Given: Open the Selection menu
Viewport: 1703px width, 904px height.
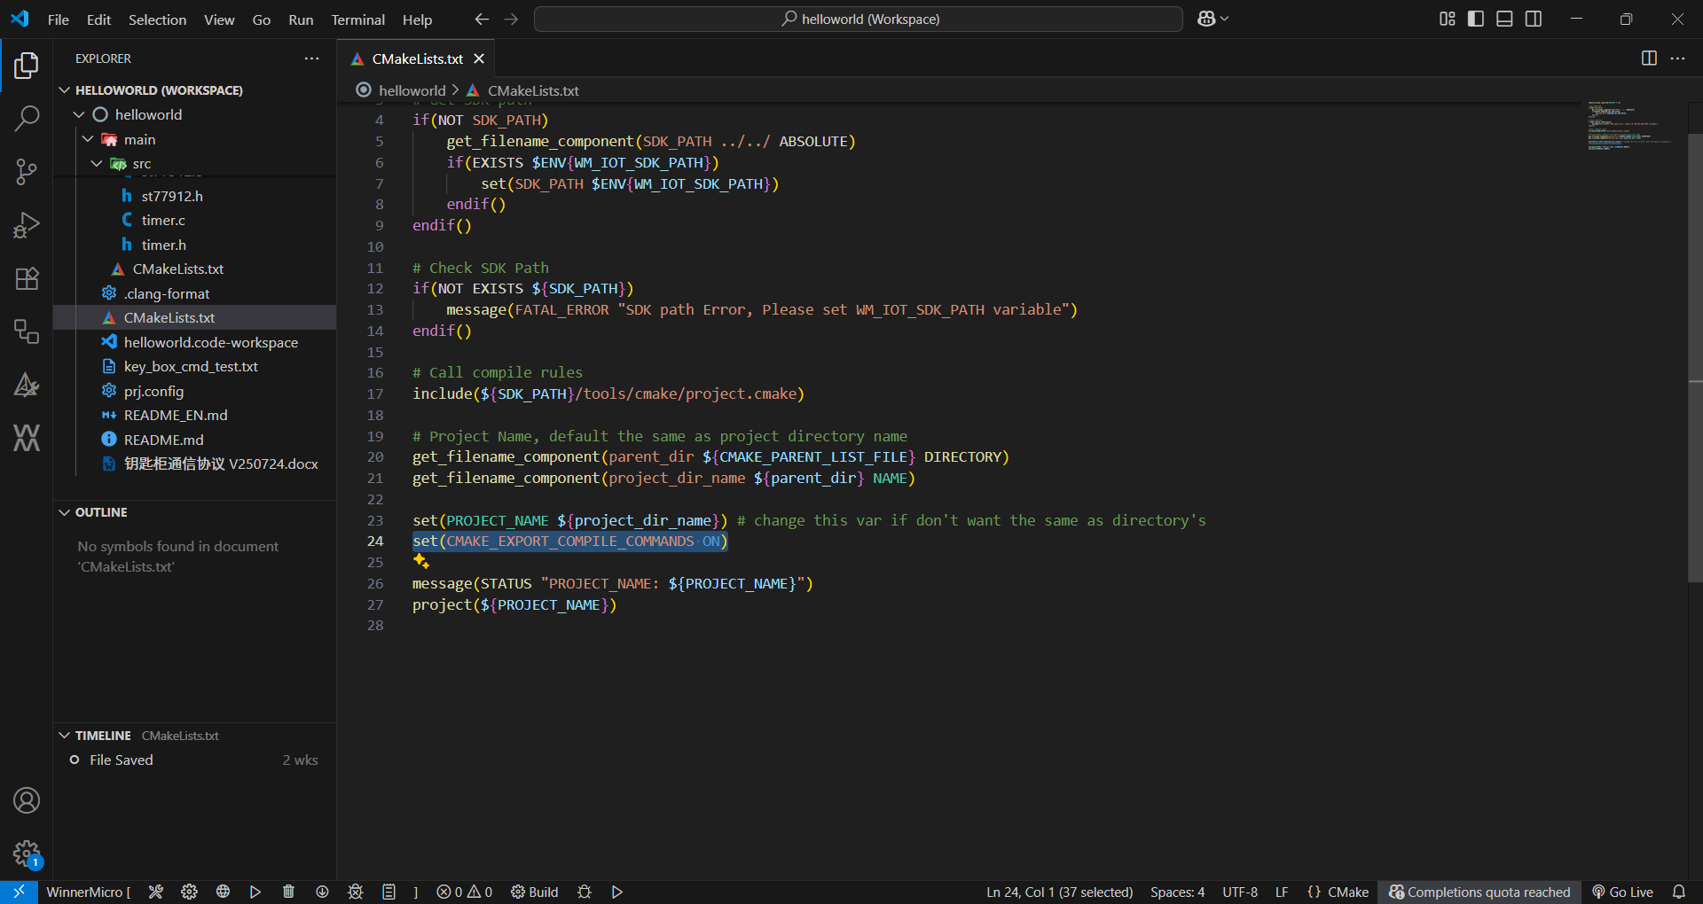Looking at the screenshot, I should point(157,19).
